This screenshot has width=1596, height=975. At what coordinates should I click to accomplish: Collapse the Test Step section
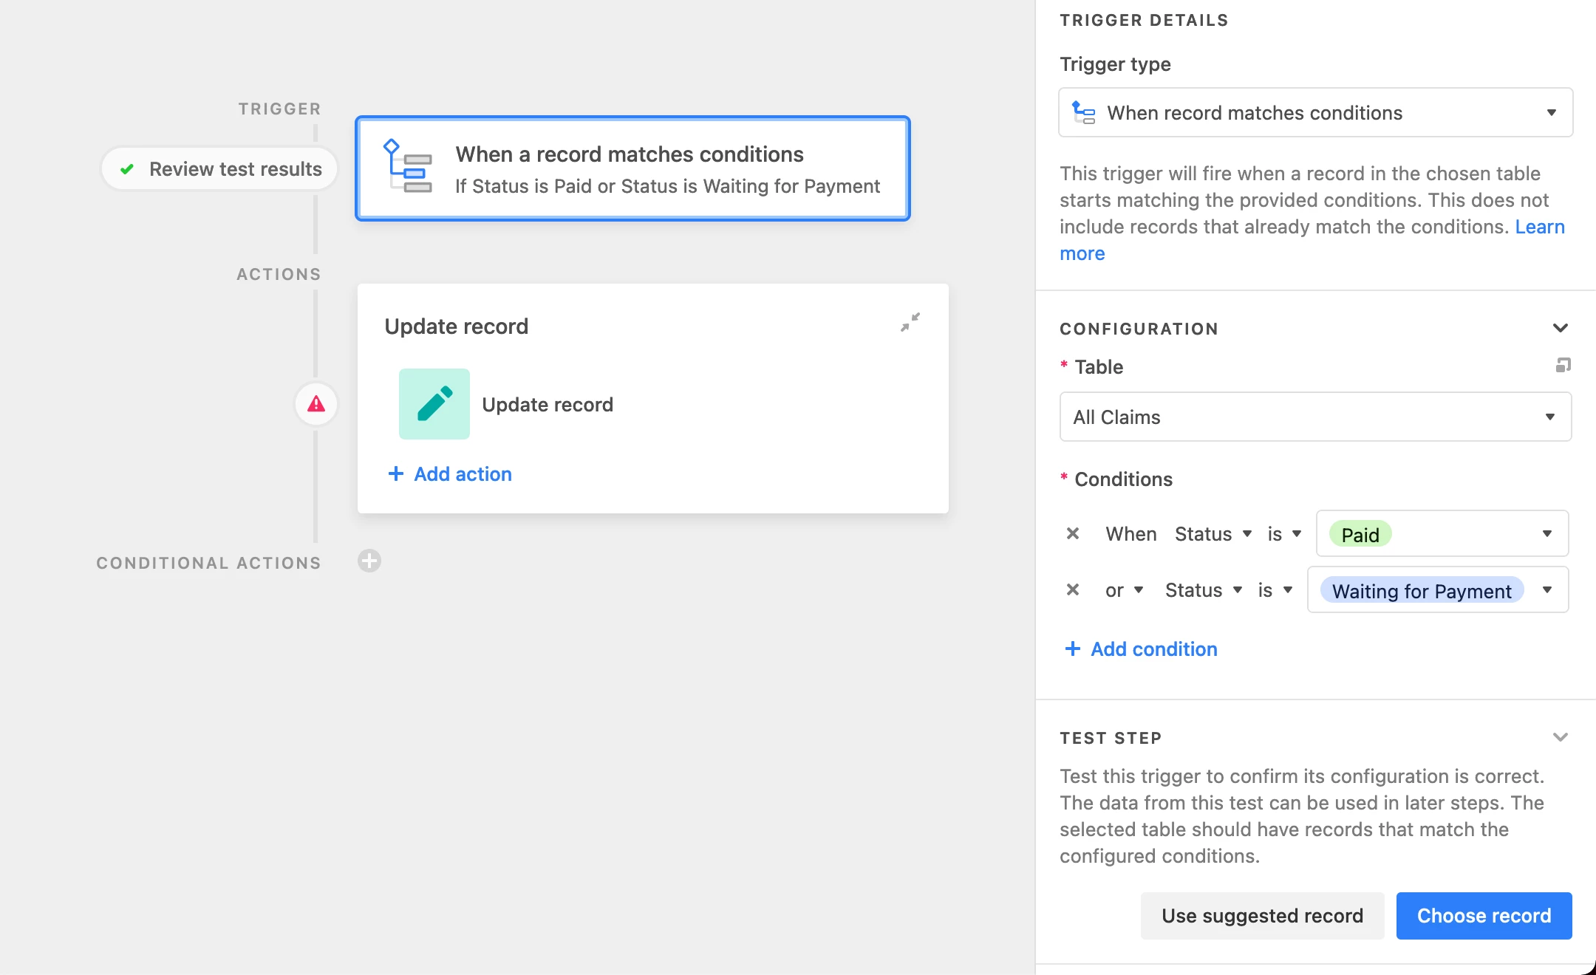pos(1560,737)
